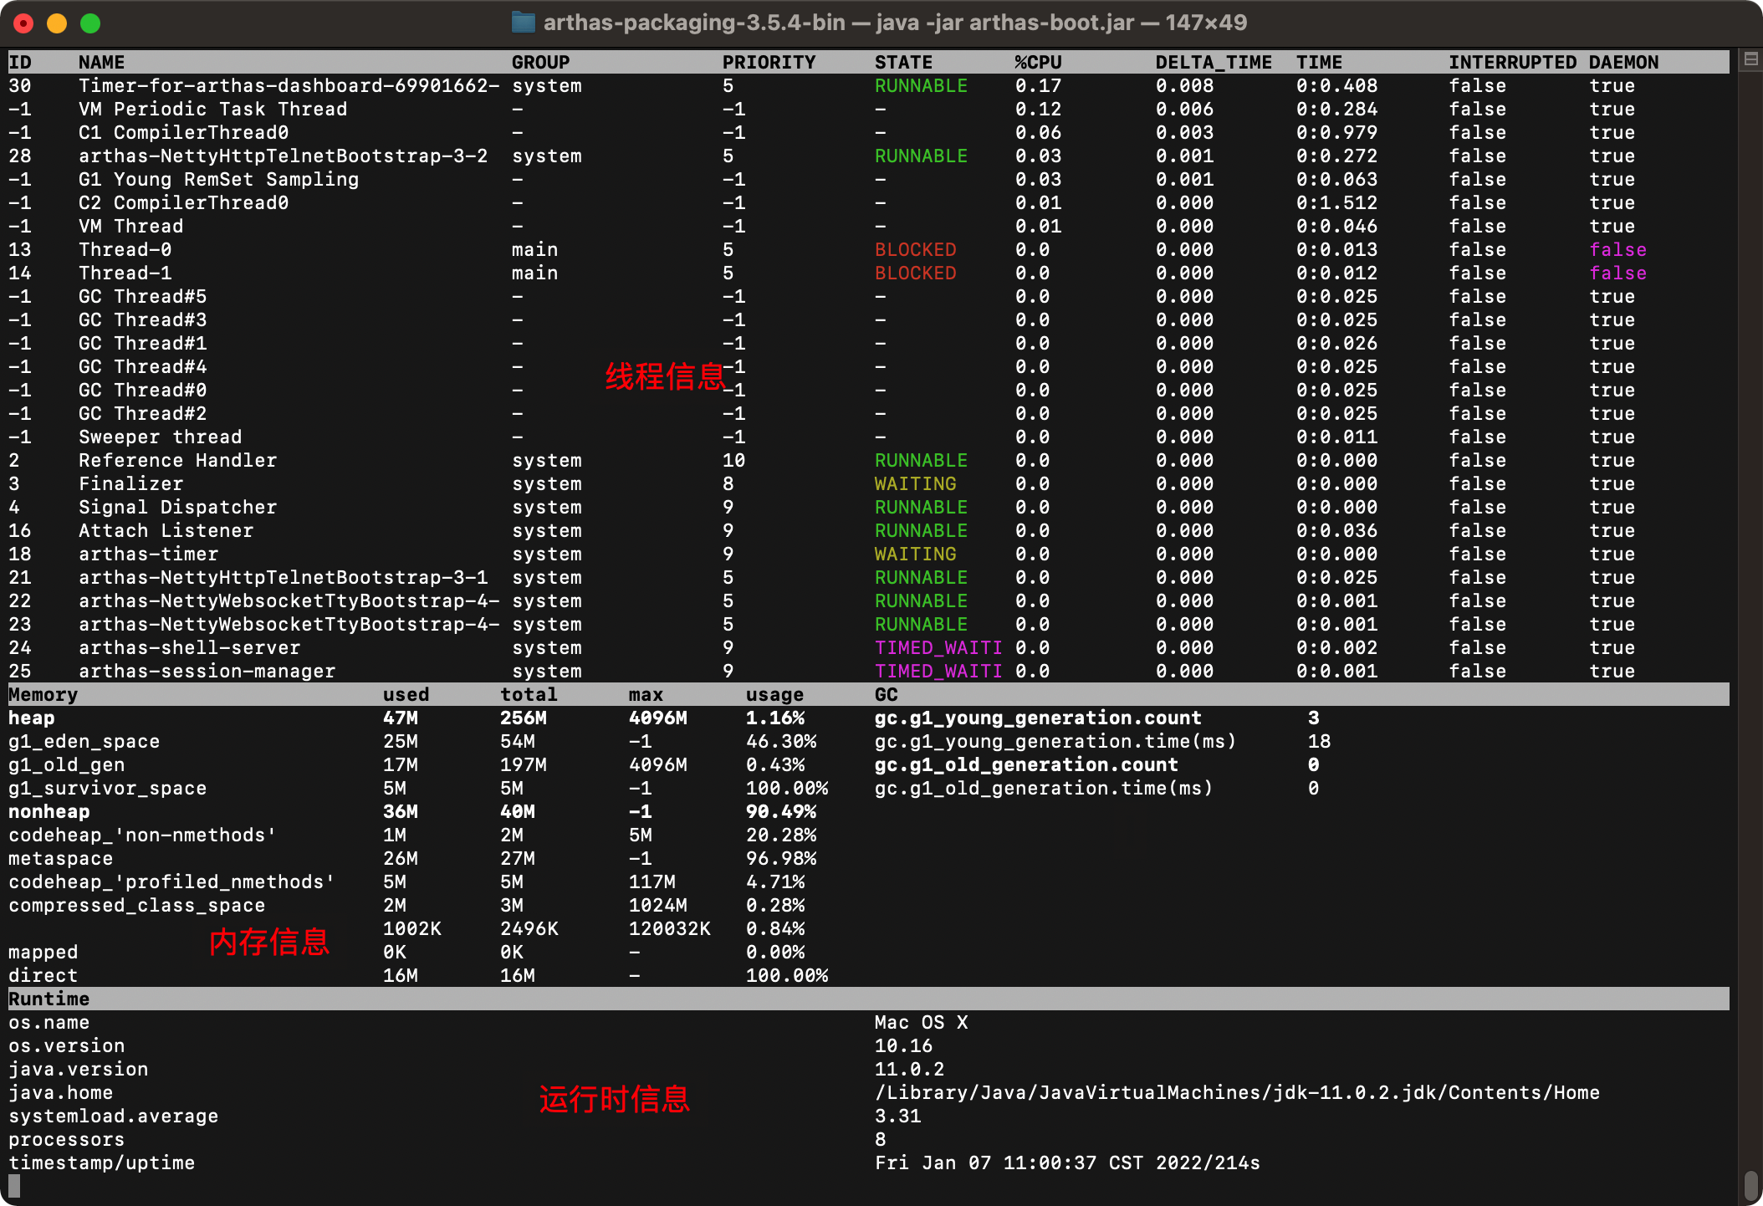Click the yellow minimize window button
The image size is (1763, 1206).
57,23
